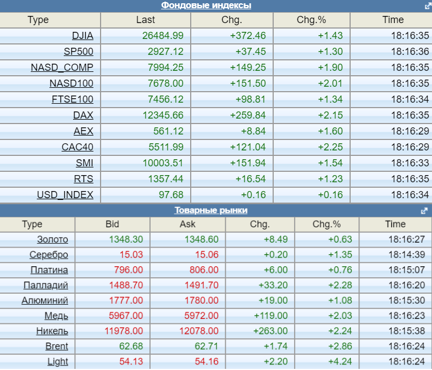
Task: Click the Light crude link
Action: [x=58, y=361]
